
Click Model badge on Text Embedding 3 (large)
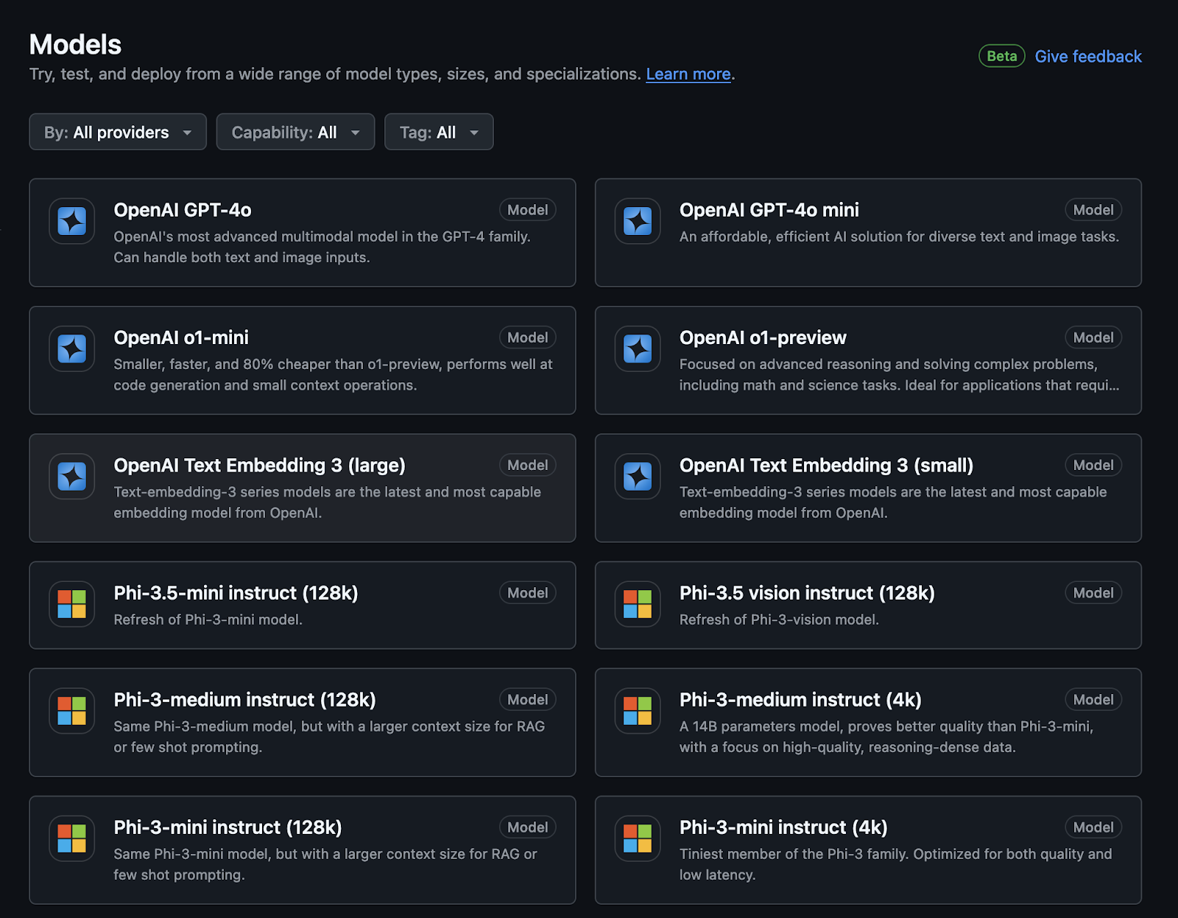coord(528,465)
